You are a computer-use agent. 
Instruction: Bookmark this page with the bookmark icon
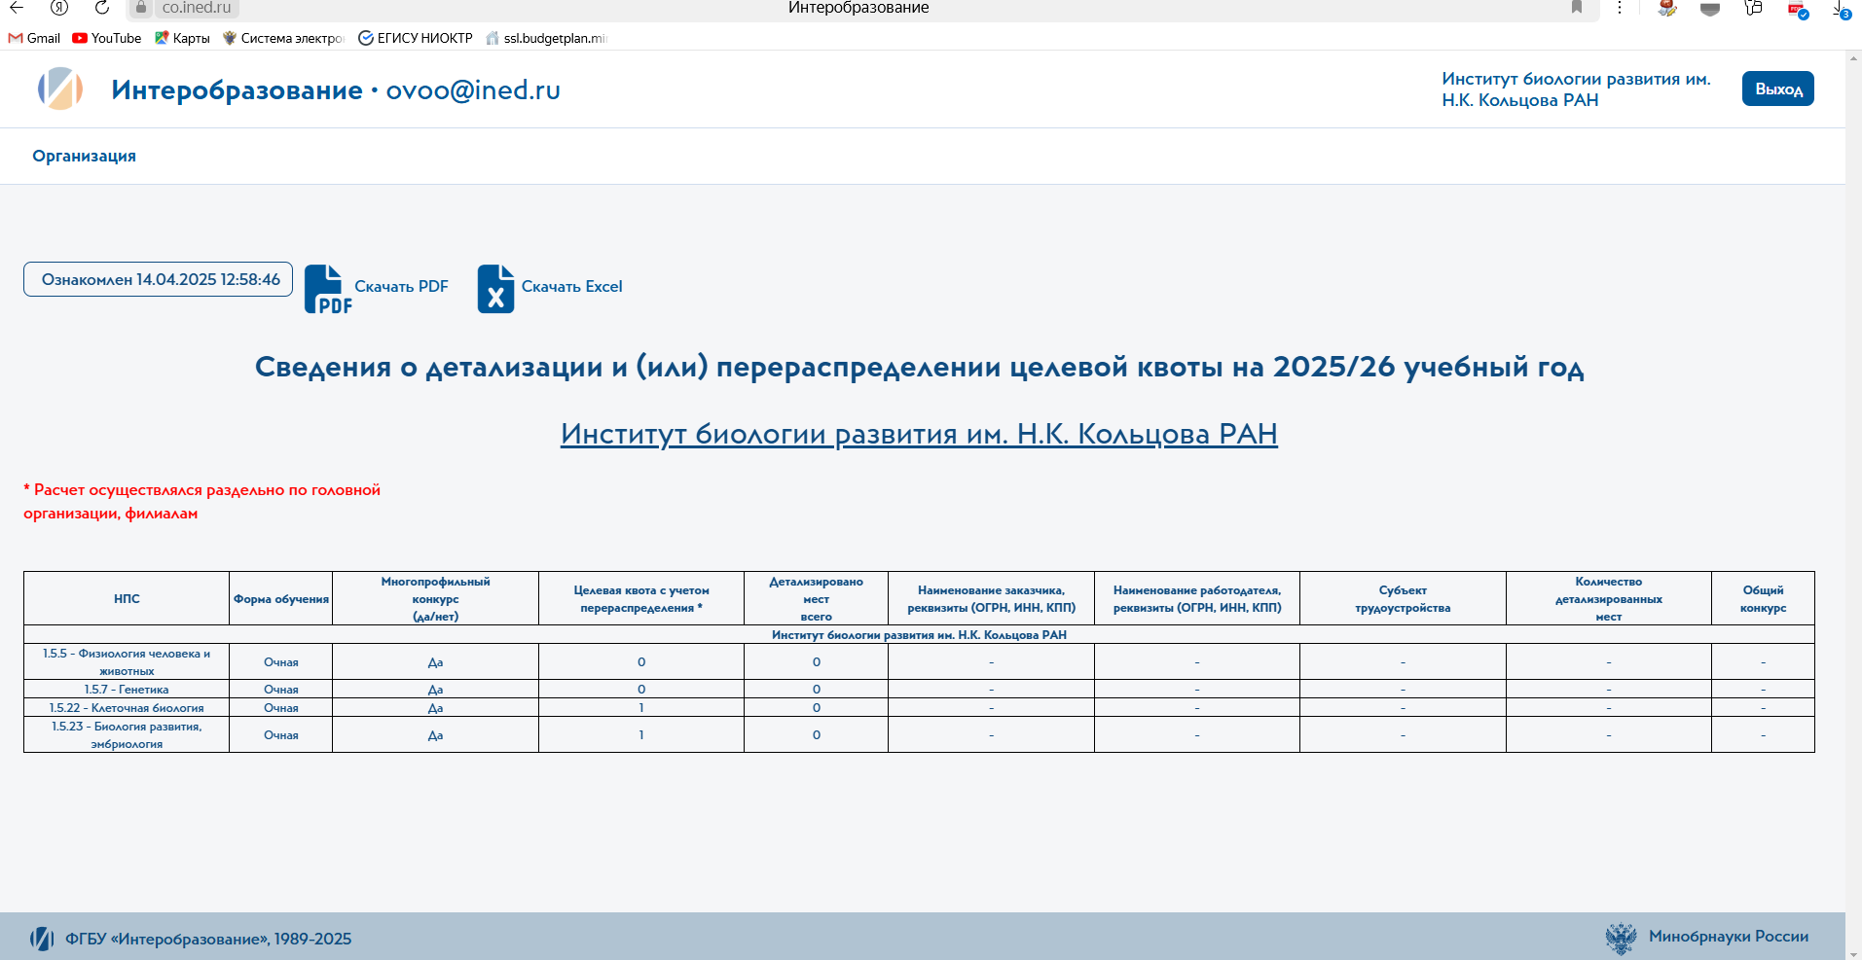pos(1577,8)
